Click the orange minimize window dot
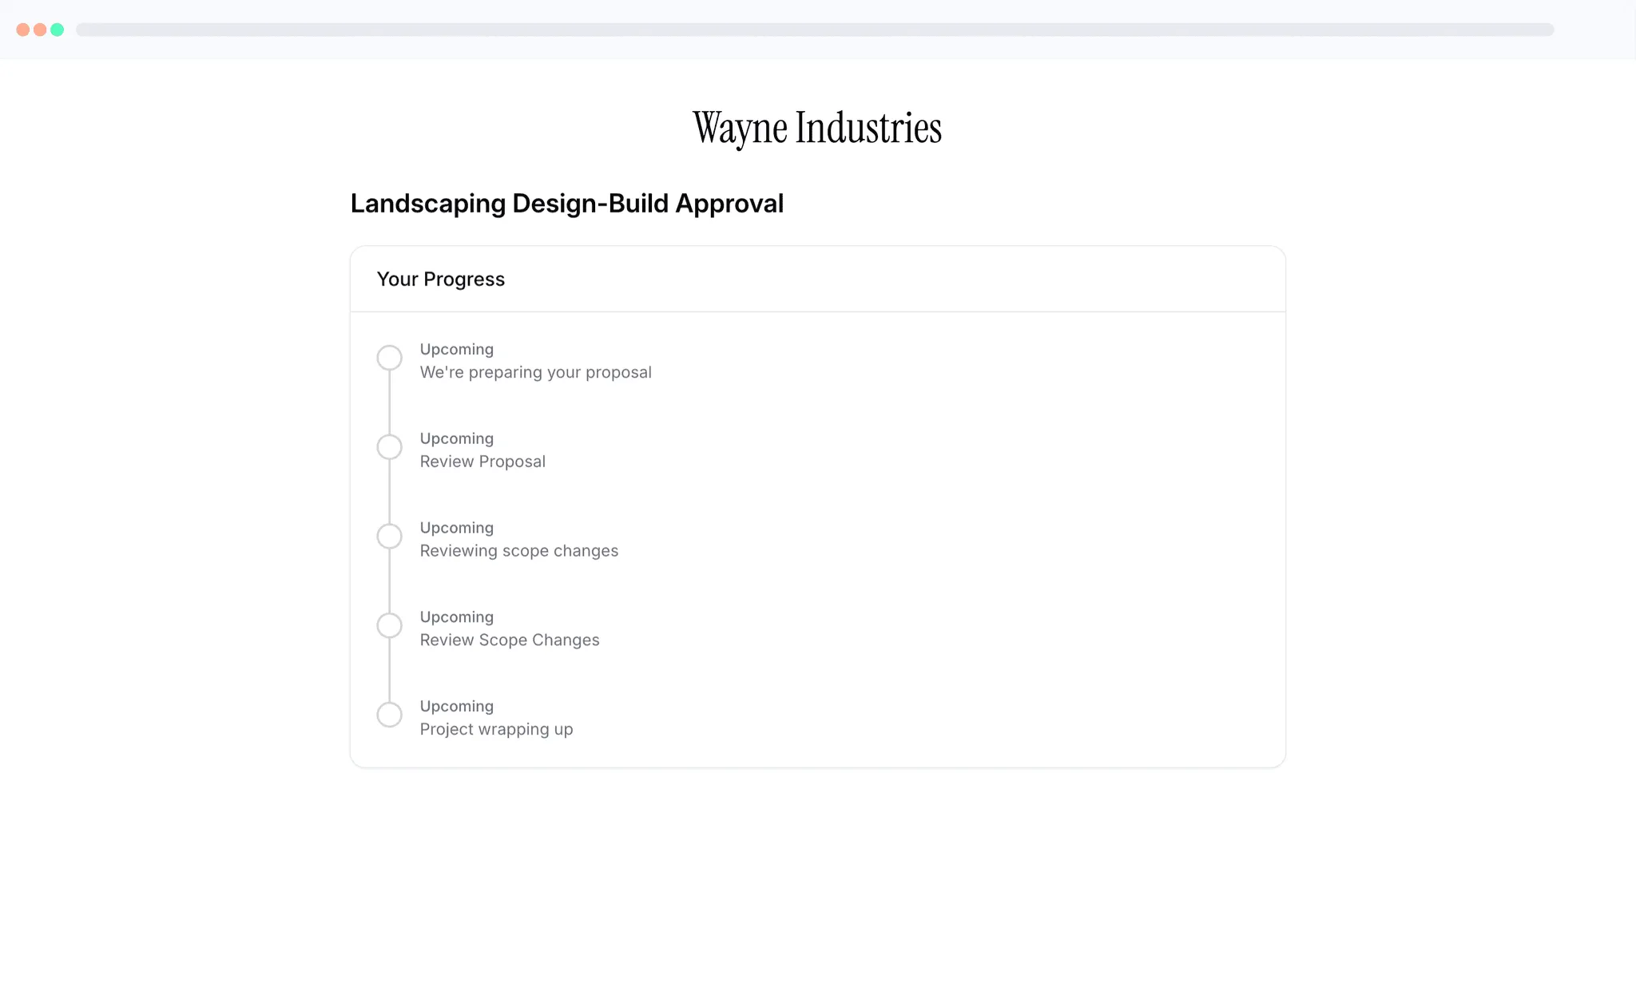The height and width of the screenshot is (991, 1636). point(40,30)
